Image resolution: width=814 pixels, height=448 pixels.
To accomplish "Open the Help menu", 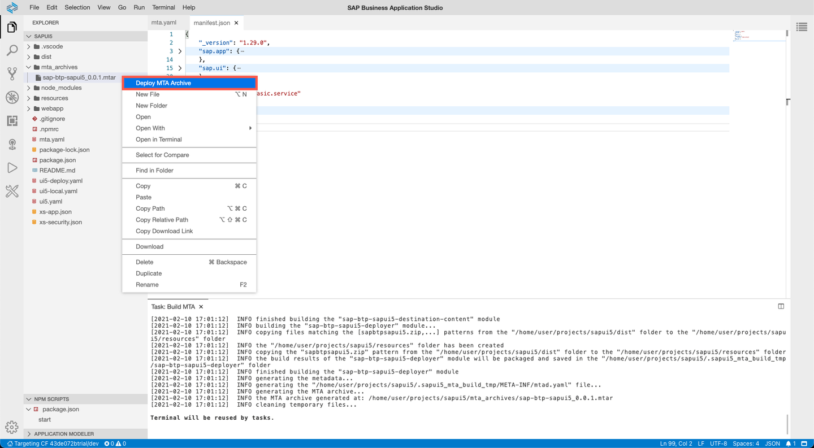I will tap(189, 7).
